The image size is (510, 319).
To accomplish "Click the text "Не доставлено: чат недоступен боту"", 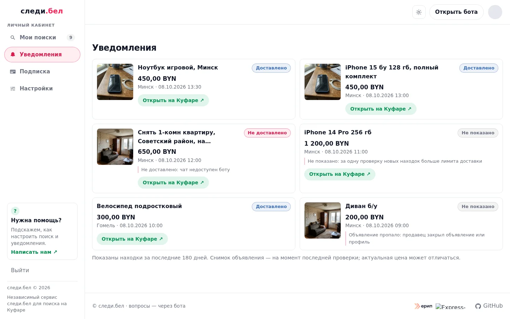I will 186,170.
